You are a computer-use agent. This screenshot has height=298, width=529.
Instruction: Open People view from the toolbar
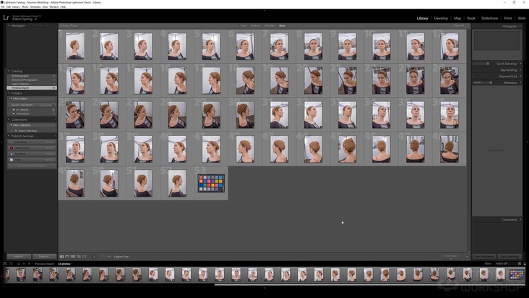pos(85,257)
